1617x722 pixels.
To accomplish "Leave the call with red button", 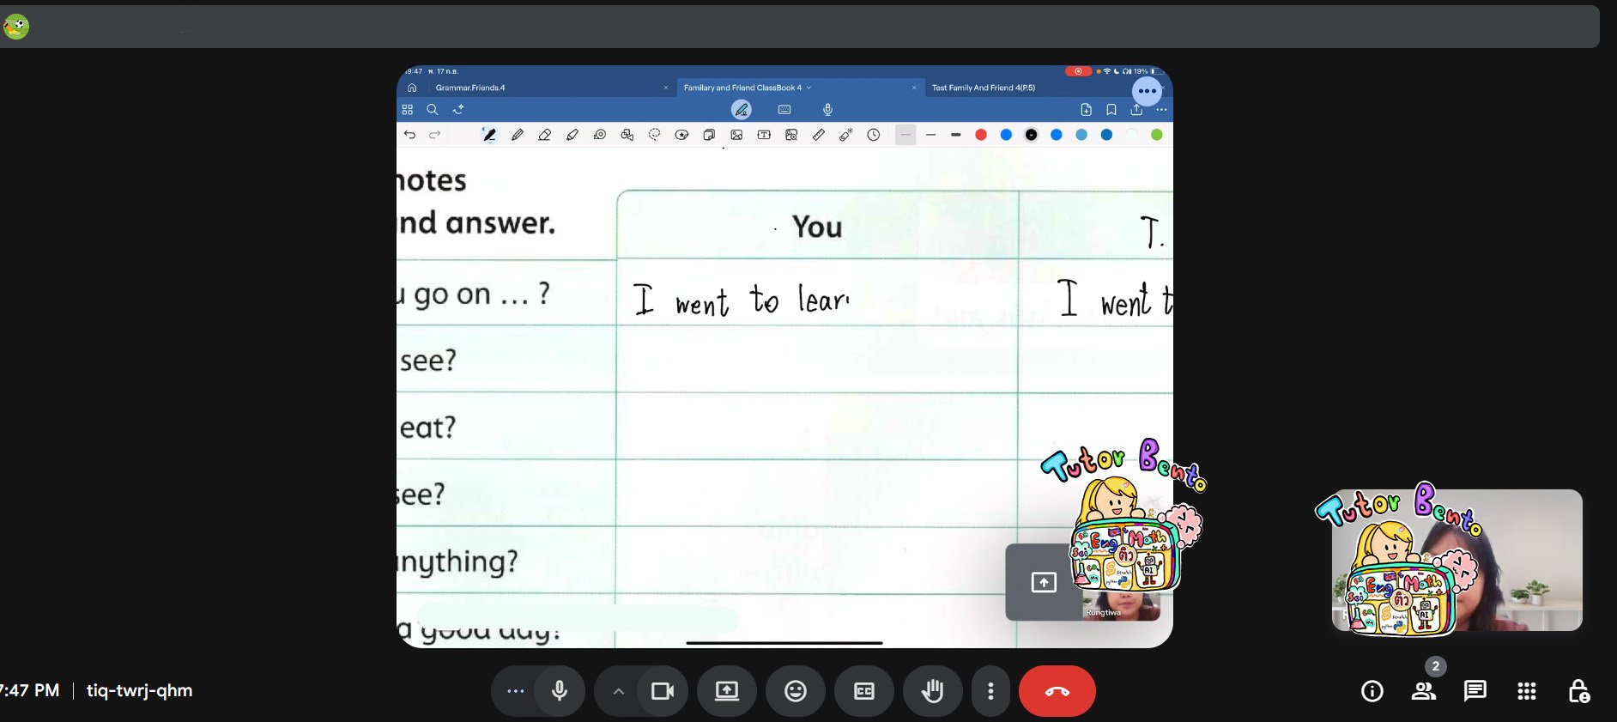I will pyautogui.click(x=1057, y=691).
